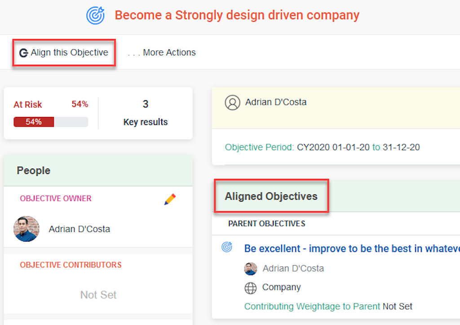Select Adrian D'Costa's photo in the People panel
The width and height of the screenshot is (460, 325).
pyautogui.click(x=26, y=228)
